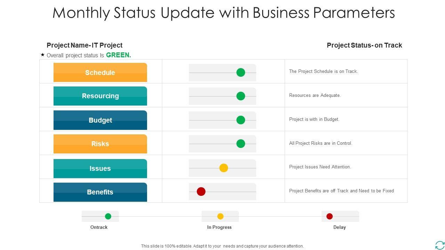
Task: Click the yellow indicator in Issues row
Action: 224,168
